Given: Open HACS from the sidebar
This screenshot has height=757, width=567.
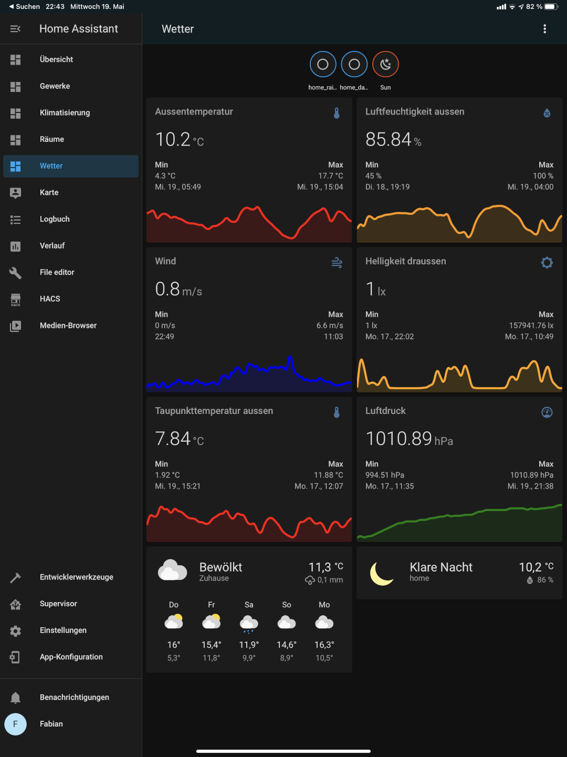Looking at the screenshot, I should 50,299.
